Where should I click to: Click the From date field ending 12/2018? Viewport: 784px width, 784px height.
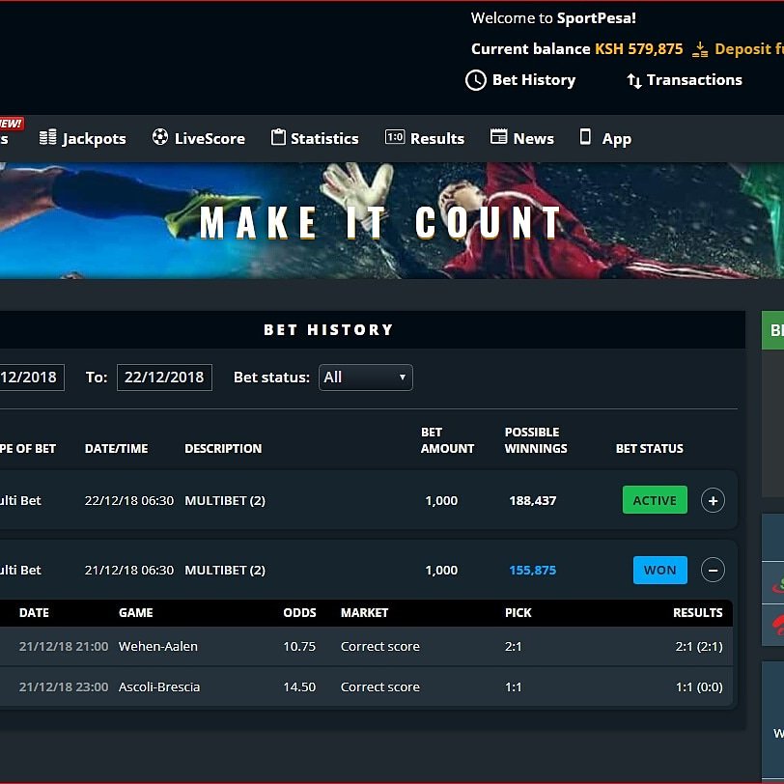[x=32, y=378]
